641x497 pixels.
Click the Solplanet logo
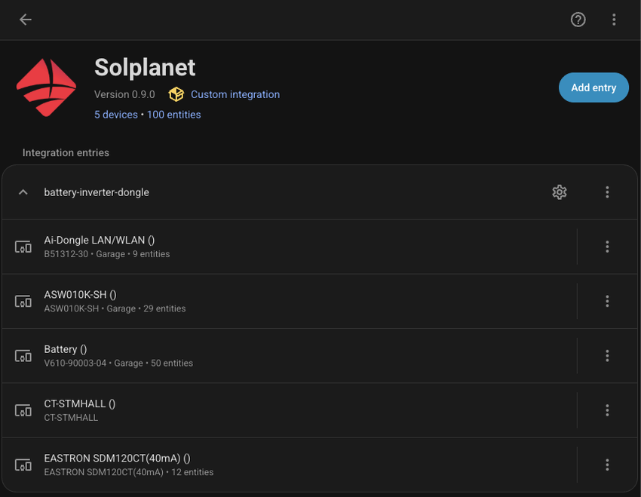(46, 87)
